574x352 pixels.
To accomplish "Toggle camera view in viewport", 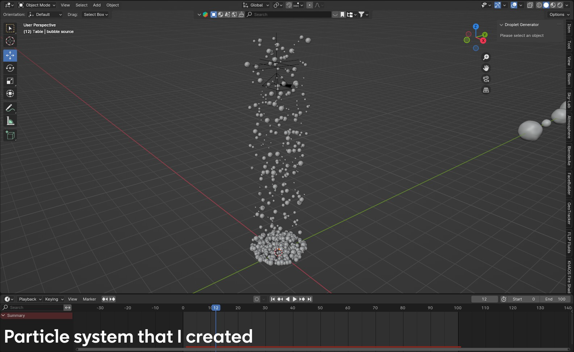I will 486,79.
